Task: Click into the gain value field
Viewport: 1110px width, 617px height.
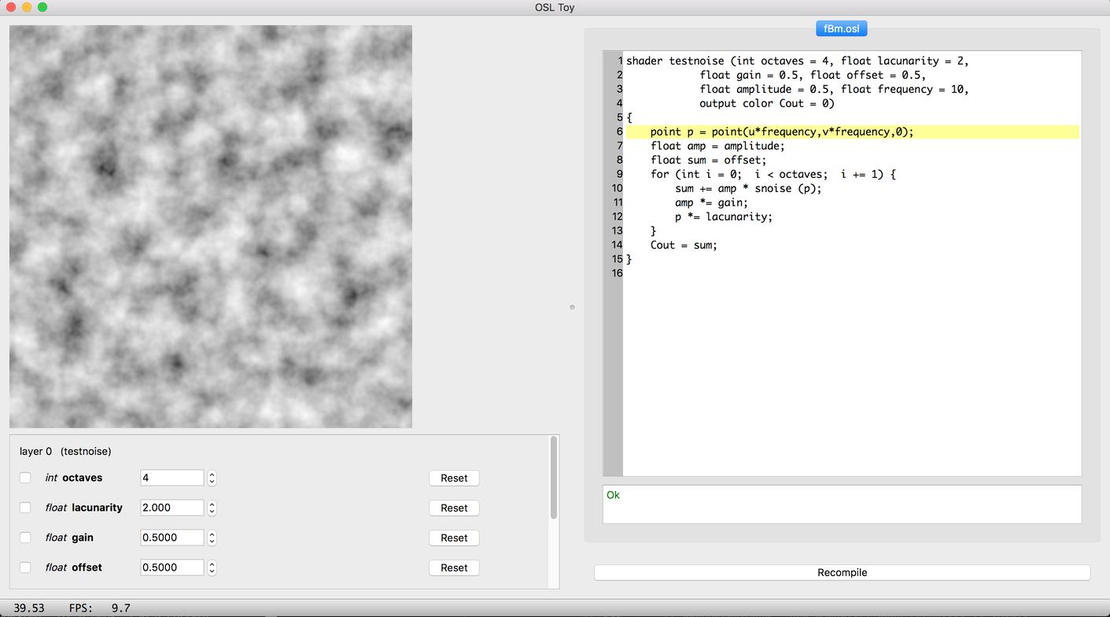Action: coord(171,538)
